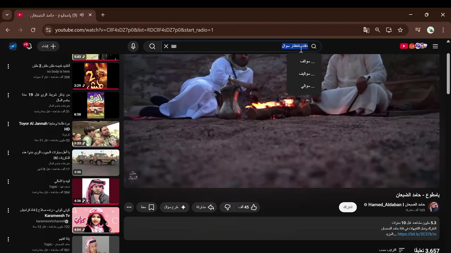Open options for the Karameesh Tv video
The image size is (451, 253).
pyautogui.click(x=8, y=210)
